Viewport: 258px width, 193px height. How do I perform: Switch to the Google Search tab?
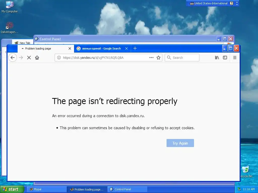[101, 49]
